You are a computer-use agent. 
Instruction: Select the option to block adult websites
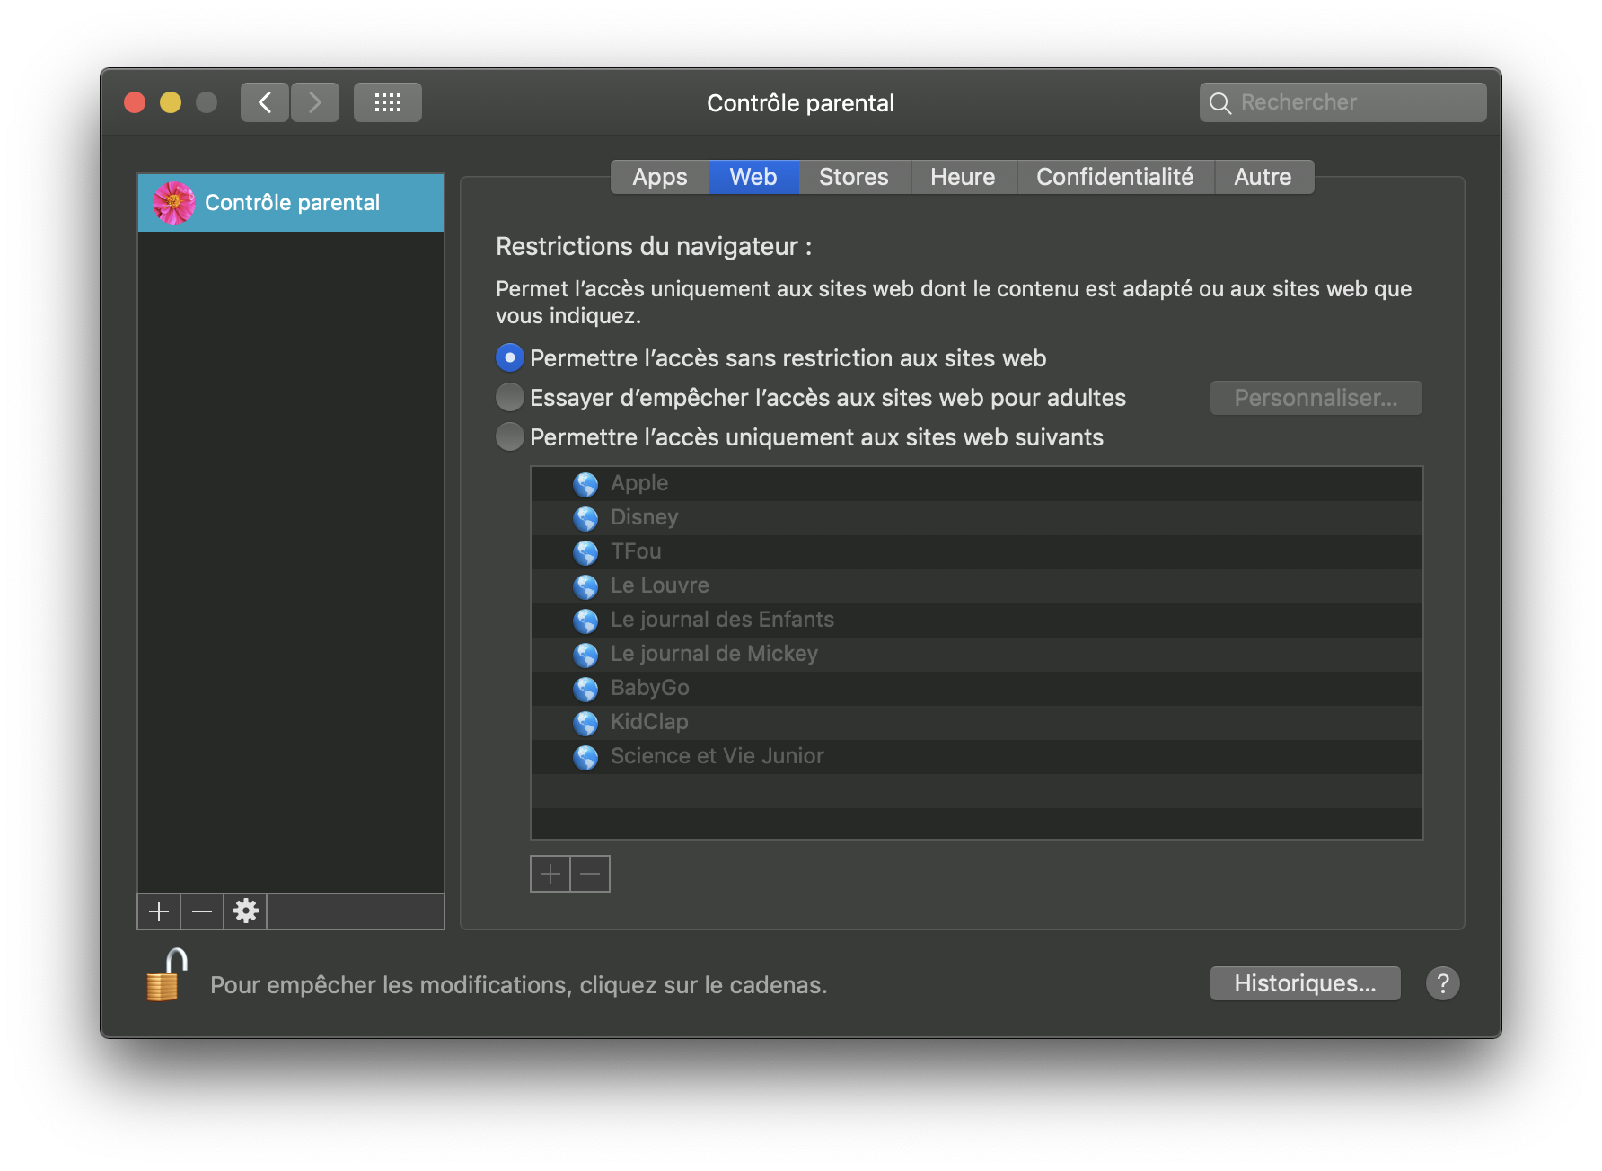[x=510, y=397]
